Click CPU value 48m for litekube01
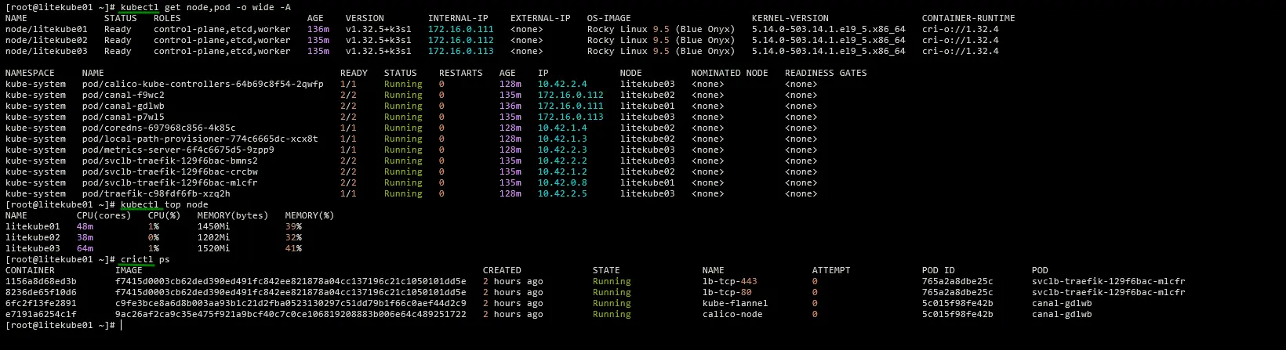This screenshot has height=350, width=1286. [85, 226]
